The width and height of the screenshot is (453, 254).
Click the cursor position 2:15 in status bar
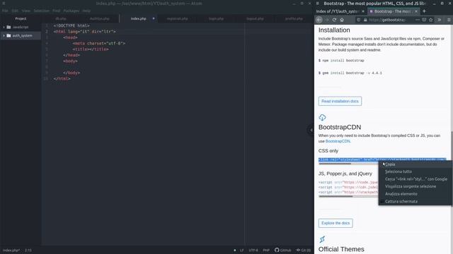click(28, 250)
